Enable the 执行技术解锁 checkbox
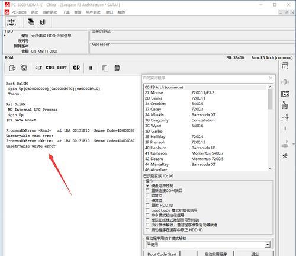Screen dimensions: 296x256 [x=147, y=225]
